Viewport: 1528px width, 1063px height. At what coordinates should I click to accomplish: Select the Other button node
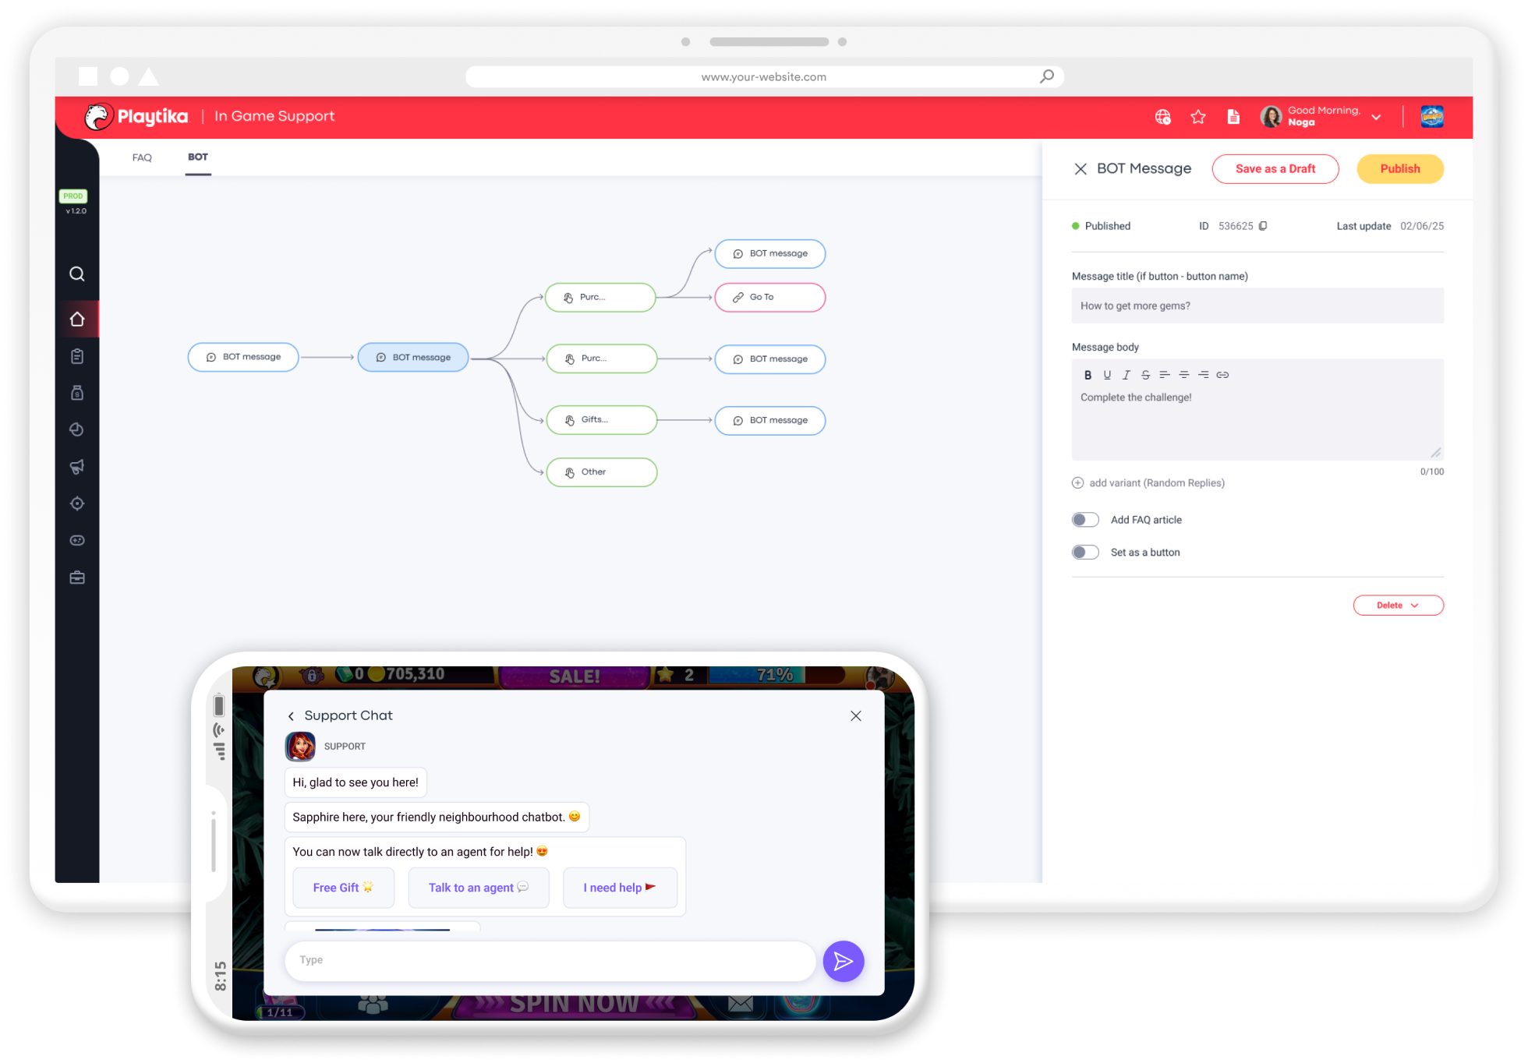tap(602, 472)
